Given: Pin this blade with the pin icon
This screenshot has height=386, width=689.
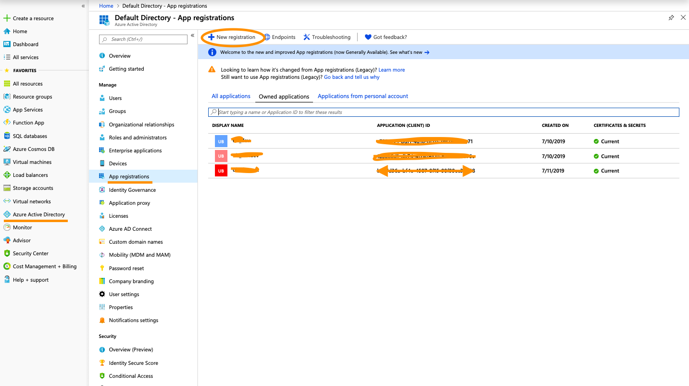Looking at the screenshot, I should coord(671,18).
